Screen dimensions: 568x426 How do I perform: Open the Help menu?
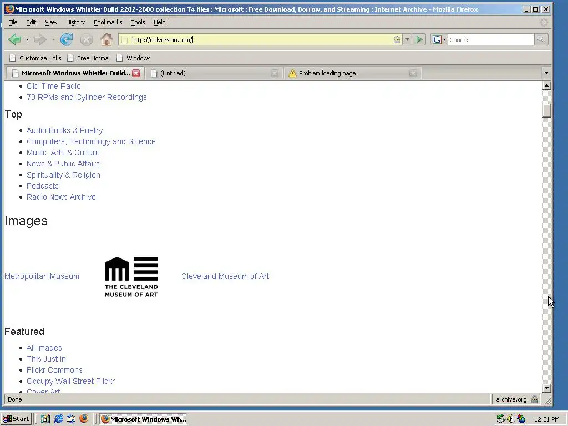159,22
